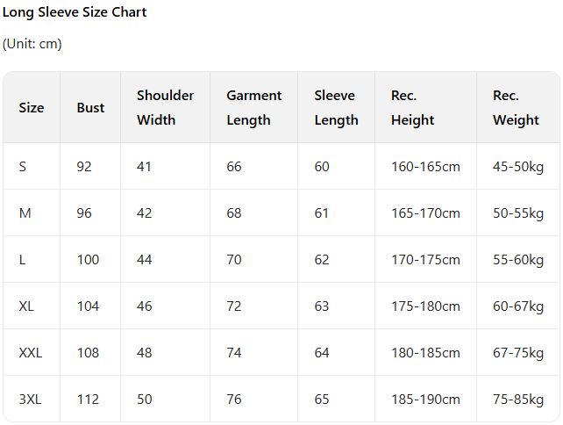563x425 pixels.
Task: Select the 60-67kg recommended weight cell
Action: pyautogui.click(x=518, y=306)
